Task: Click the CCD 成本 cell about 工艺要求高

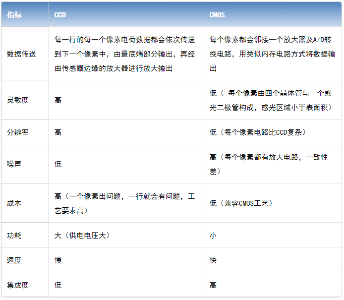Action: (x=124, y=203)
